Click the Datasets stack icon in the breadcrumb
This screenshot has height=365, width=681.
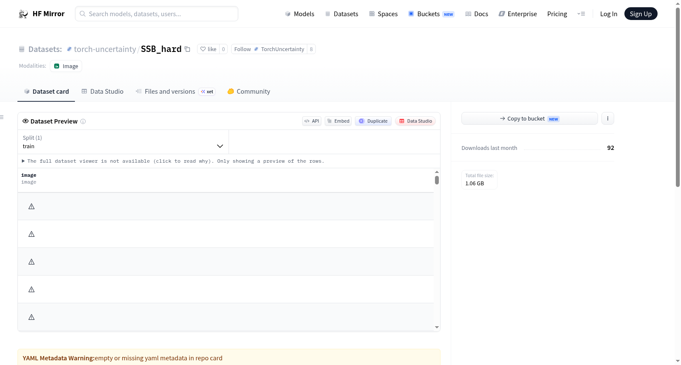pyautogui.click(x=22, y=49)
